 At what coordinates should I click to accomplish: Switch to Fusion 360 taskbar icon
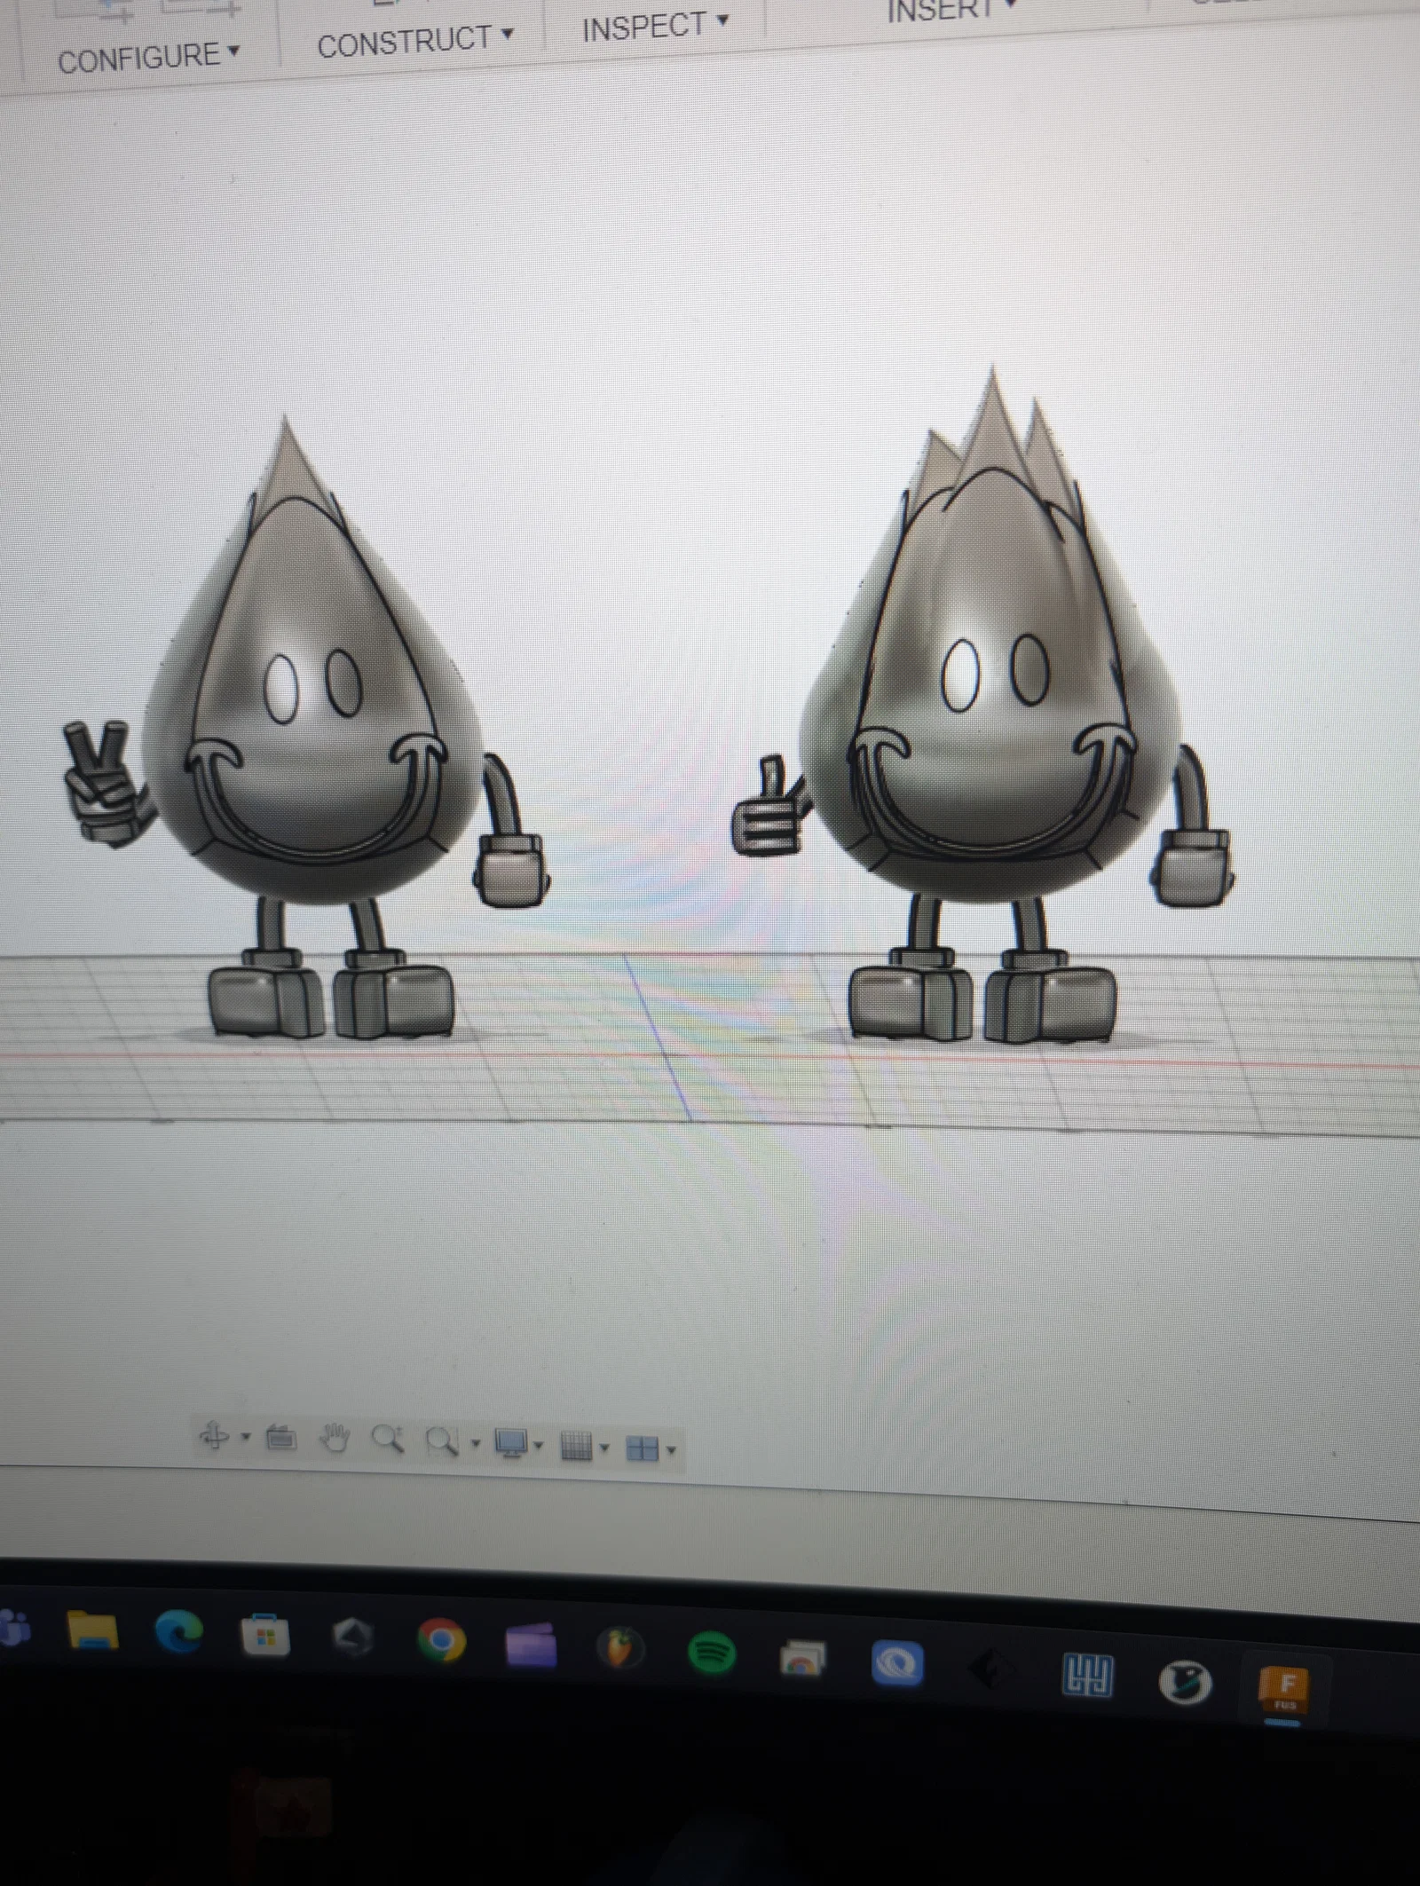pyautogui.click(x=1284, y=1693)
